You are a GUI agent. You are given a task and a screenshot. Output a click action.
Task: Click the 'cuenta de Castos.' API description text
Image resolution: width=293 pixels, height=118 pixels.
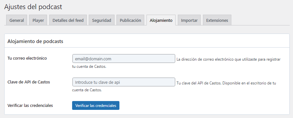(87, 90)
